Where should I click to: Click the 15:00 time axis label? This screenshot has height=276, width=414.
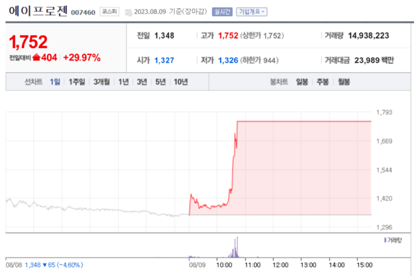click(364, 265)
